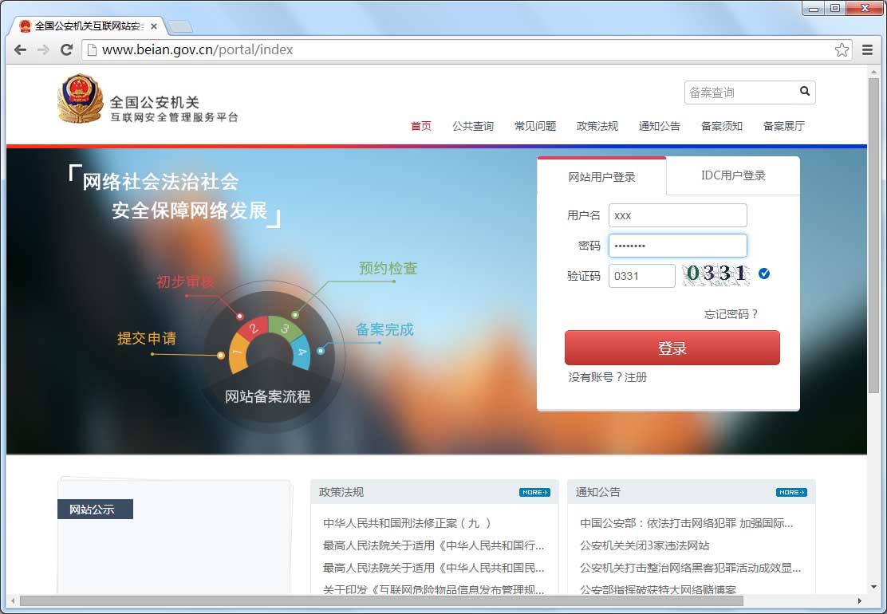Open the 公共查询 navigation item
Viewport: 887px width, 614px height.
pyautogui.click(x=473, y=126)
